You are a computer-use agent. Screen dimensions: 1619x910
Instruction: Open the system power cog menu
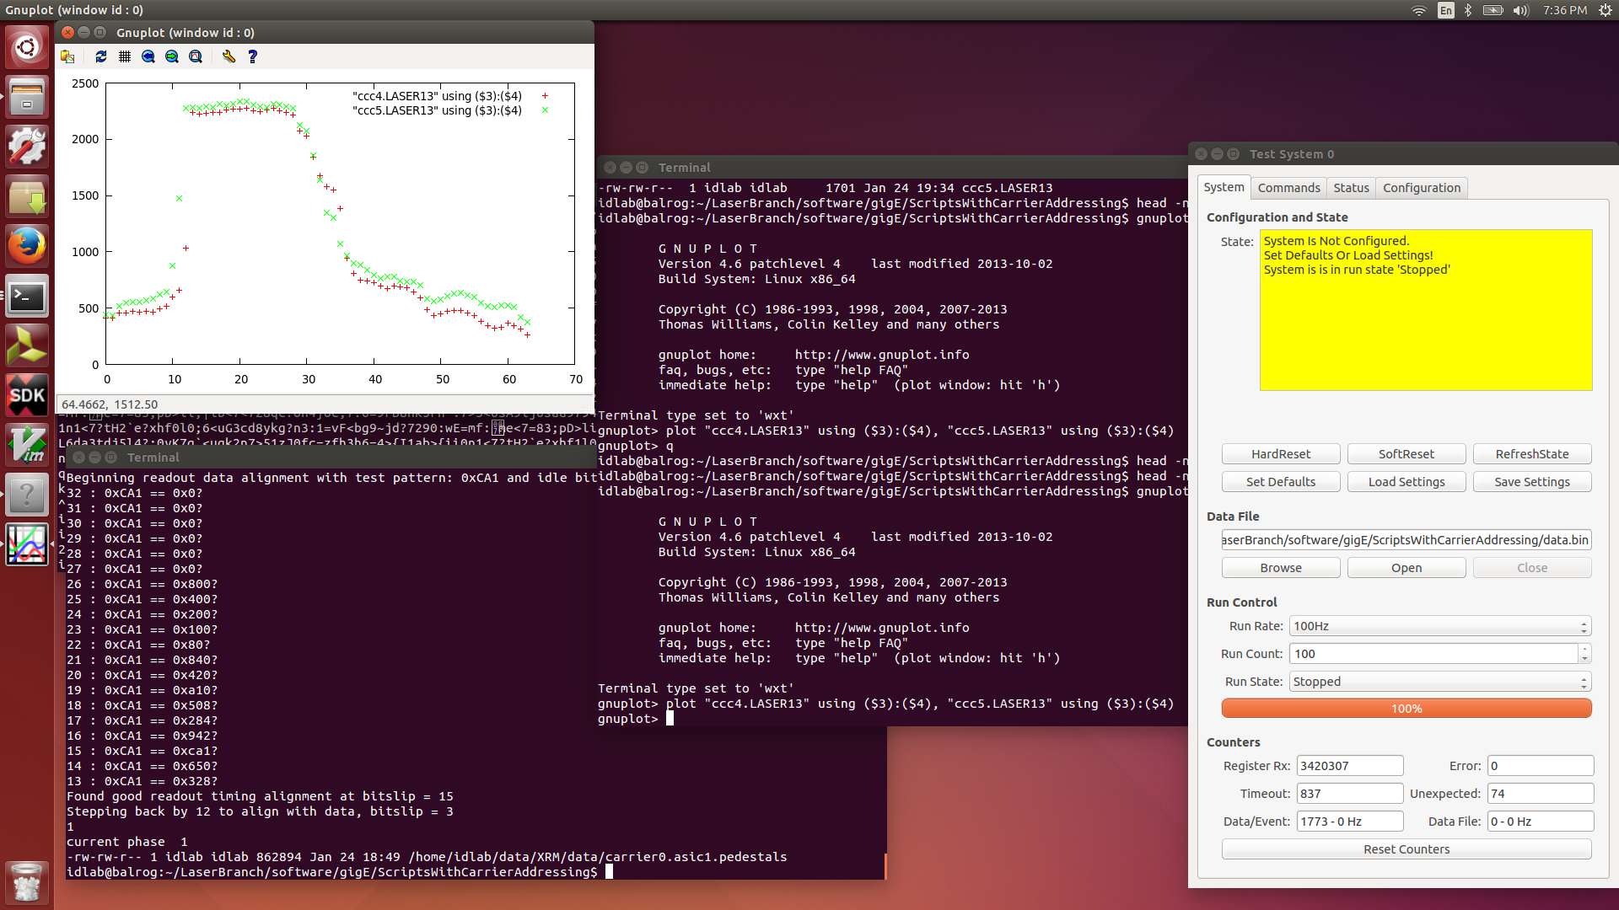(1606, 10)
